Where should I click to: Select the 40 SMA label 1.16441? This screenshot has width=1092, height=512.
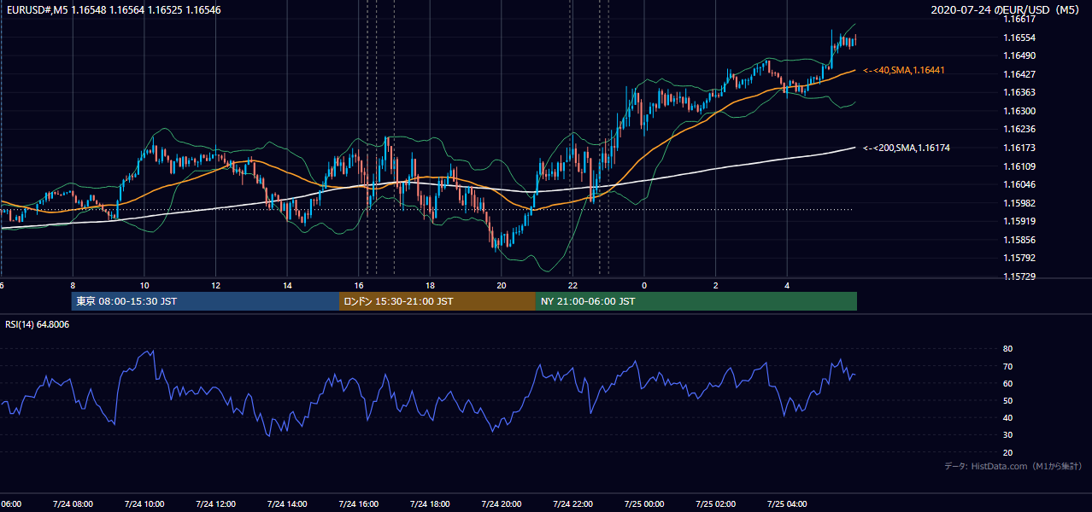(904, 70)
